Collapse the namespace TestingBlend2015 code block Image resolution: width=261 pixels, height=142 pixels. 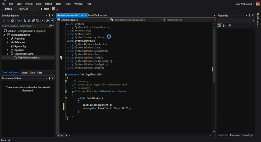[x=66, y=75]
